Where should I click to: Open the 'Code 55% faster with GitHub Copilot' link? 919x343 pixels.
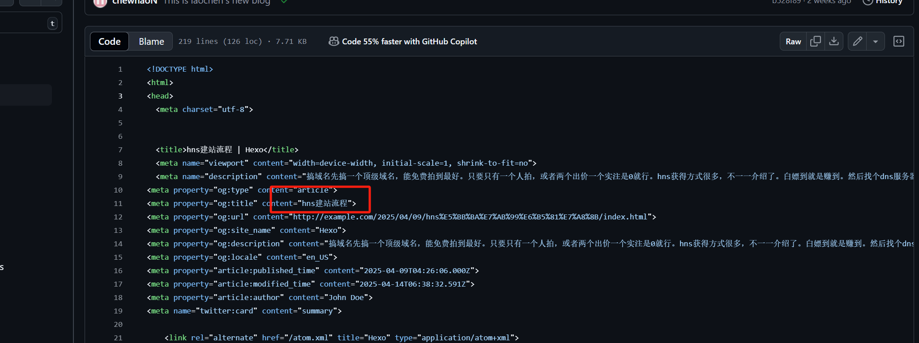[x=409, y=41]
